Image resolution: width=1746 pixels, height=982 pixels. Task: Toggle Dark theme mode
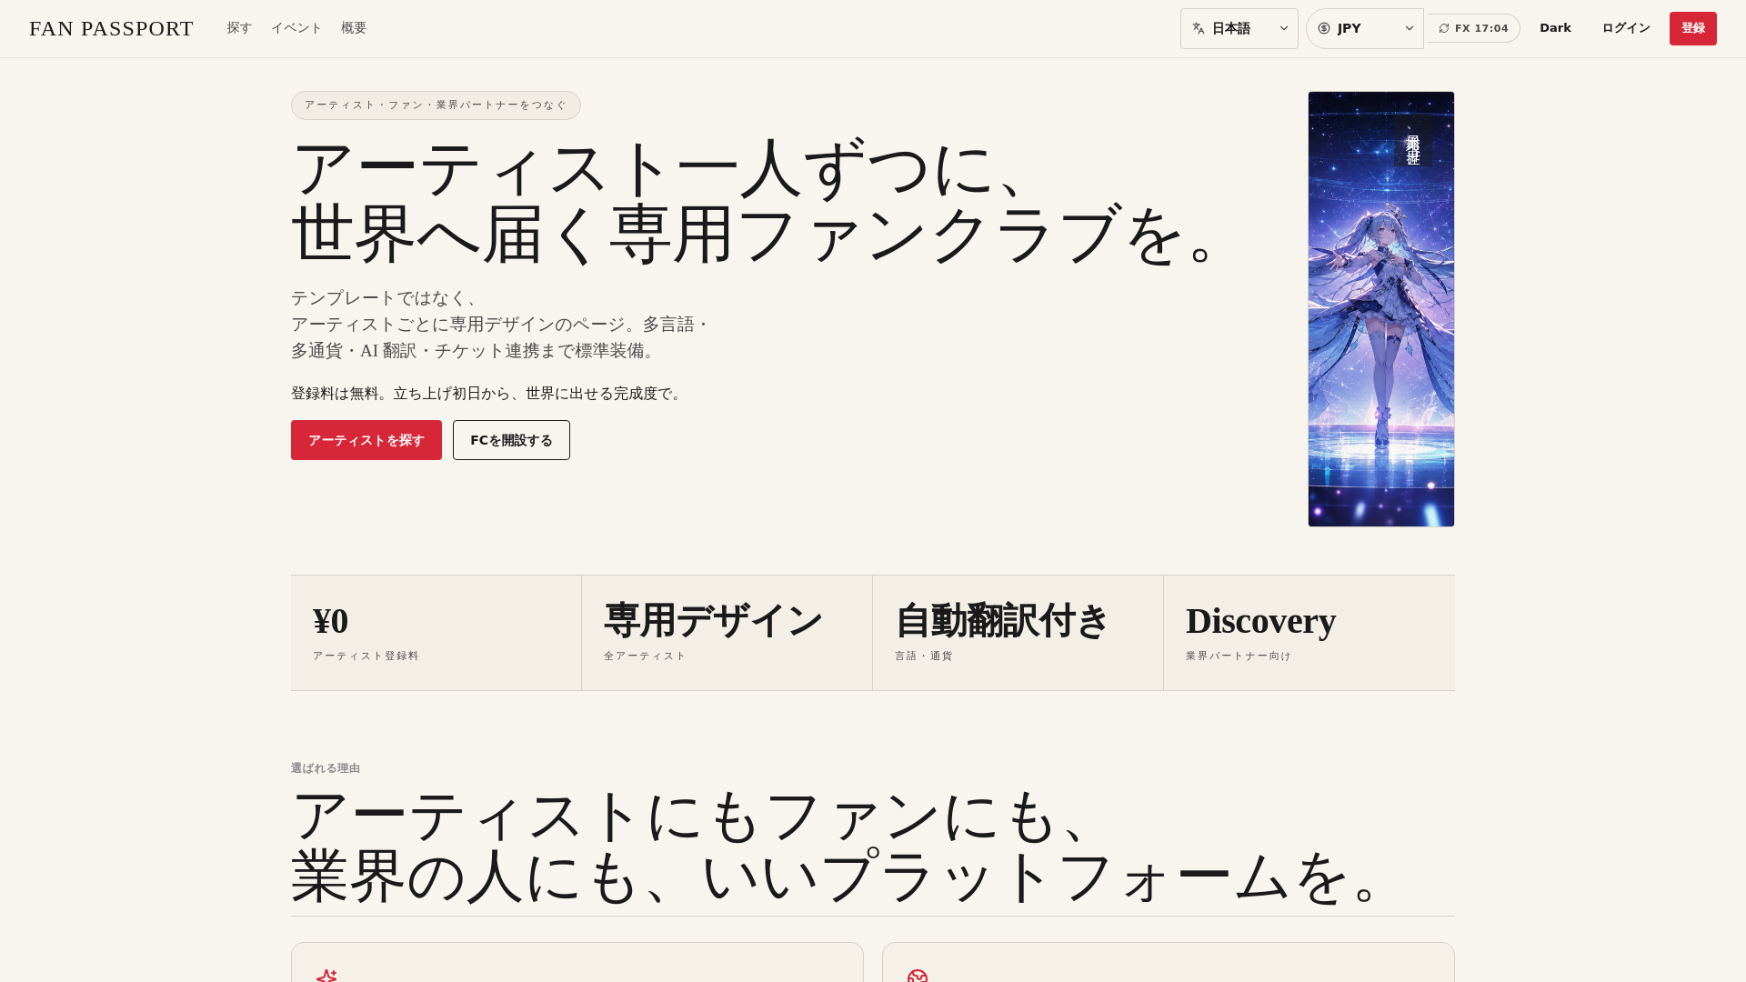click(x=1555, y=28)
